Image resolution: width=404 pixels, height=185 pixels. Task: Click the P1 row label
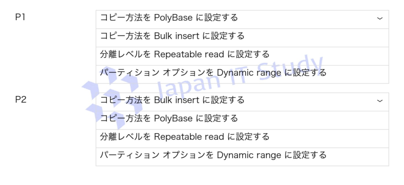(x=21, y=18)
